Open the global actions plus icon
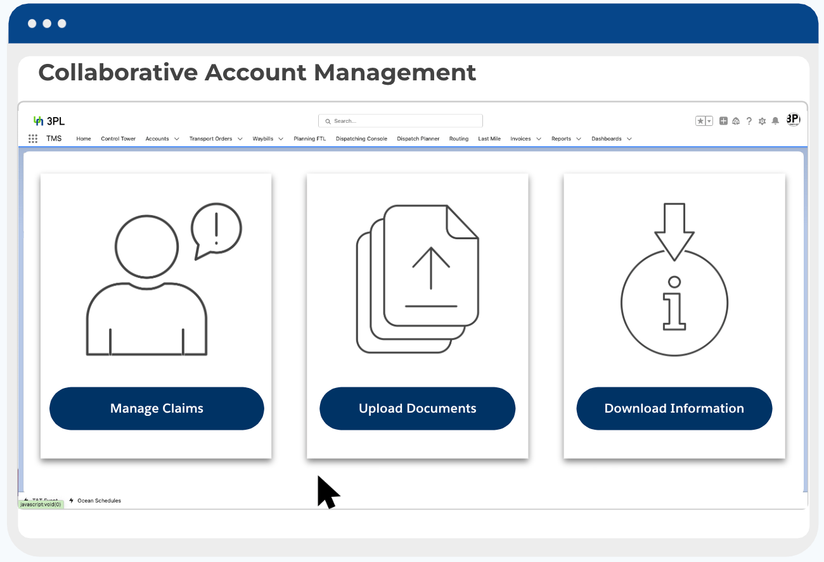 click(x=723, y=121)
